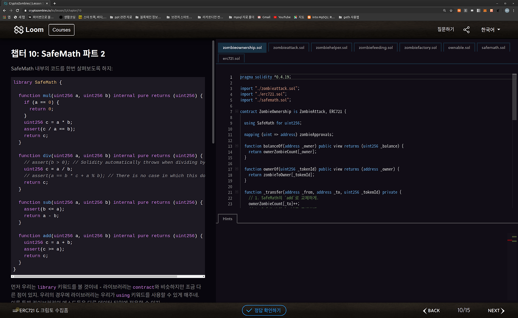
Task: Switch to the zombieattack.sol tab
Action: coord(289,48)
